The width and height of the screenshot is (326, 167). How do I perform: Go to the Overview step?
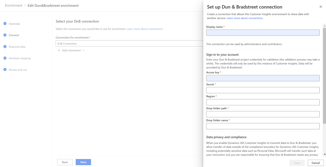pos(14,24)
